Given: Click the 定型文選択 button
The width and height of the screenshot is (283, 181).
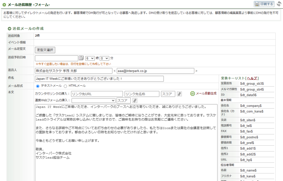Looking at the screenshot, I should (45, 50).
